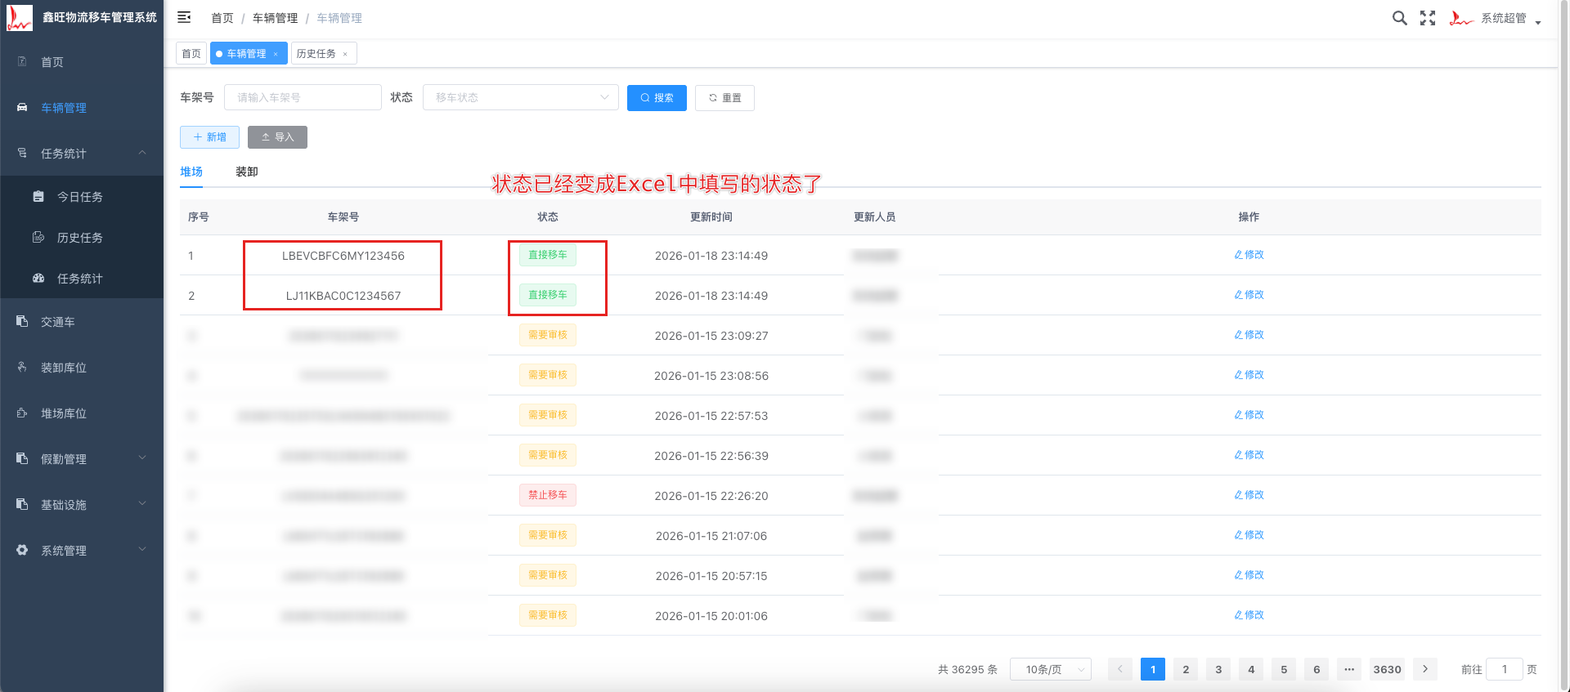The height and width of the screenshot is (692, 1570).
Task: Open 今日任务 submenu item
Action: [82, 197]
